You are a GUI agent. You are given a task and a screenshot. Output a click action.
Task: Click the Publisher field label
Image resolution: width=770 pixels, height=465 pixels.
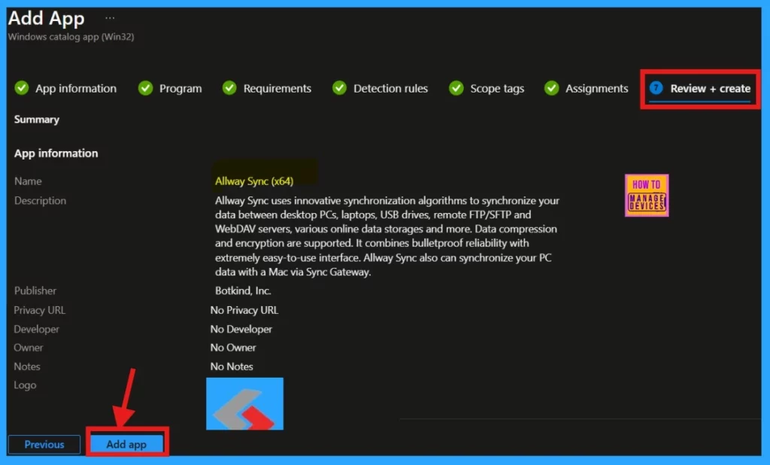coord(35,290)
